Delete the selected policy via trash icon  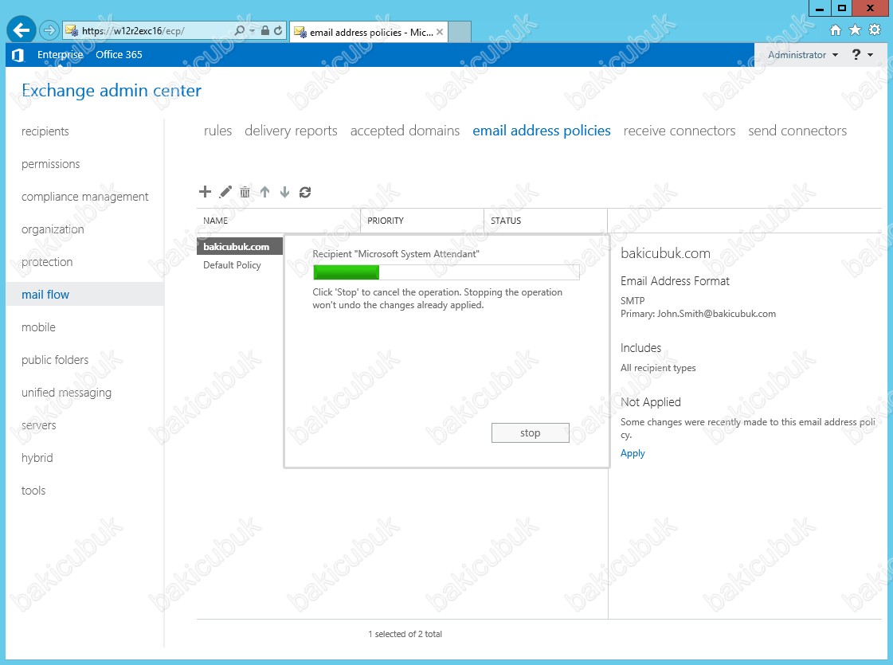(x=245, y=192)
